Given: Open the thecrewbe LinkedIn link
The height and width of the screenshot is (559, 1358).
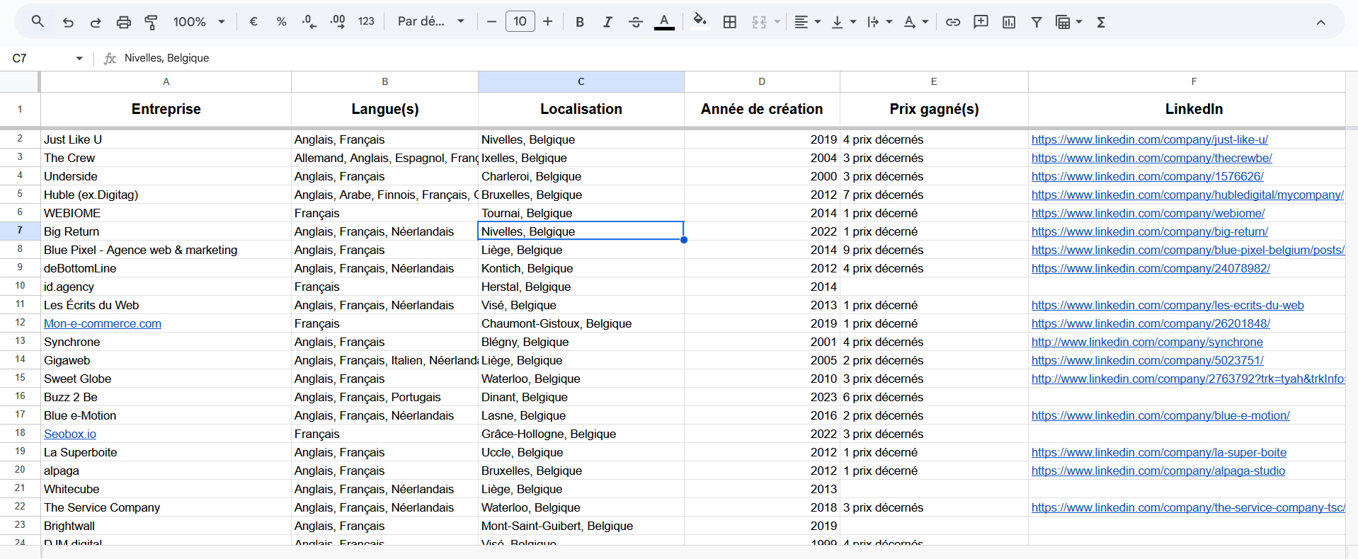Looking at the screenshot, I should [x=1152, y=158].
